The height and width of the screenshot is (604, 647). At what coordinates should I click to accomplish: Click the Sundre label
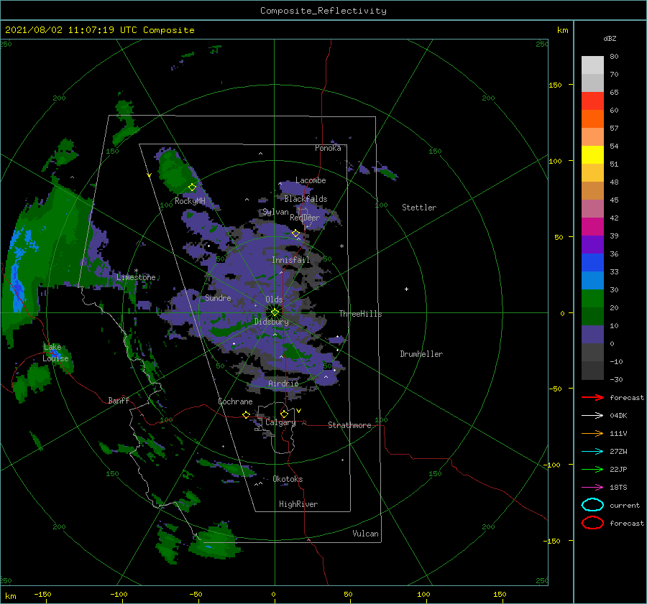tap(218, 297)
